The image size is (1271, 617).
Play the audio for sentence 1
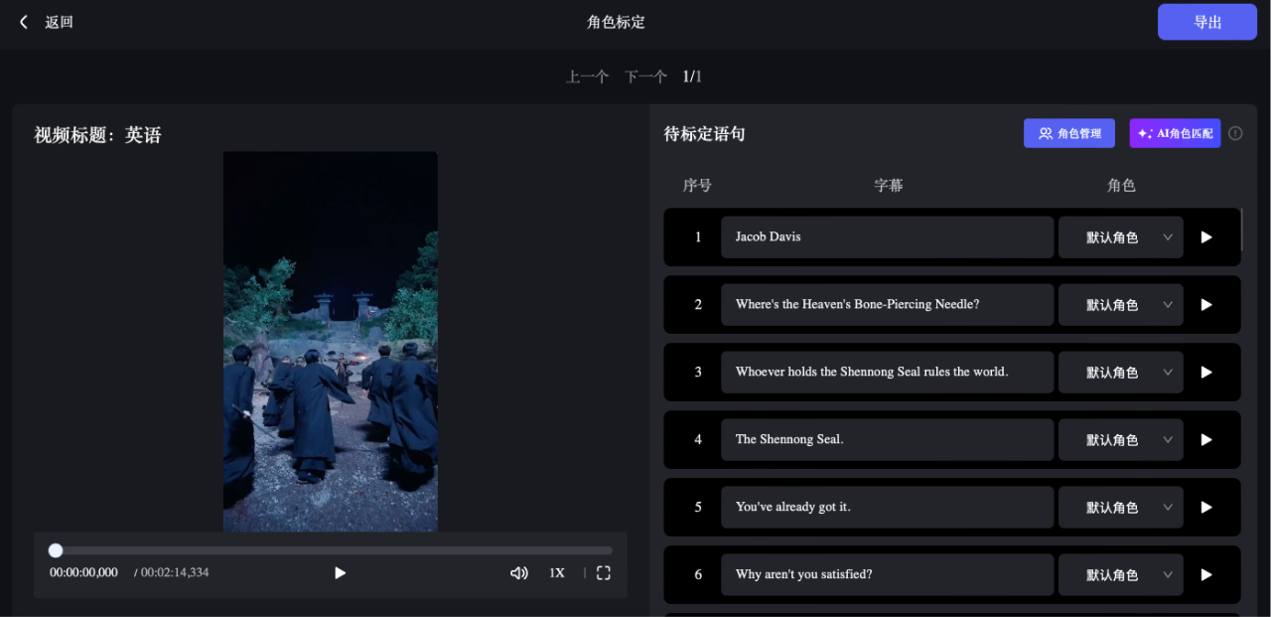pyautogui.click(x=1205, y=236)
